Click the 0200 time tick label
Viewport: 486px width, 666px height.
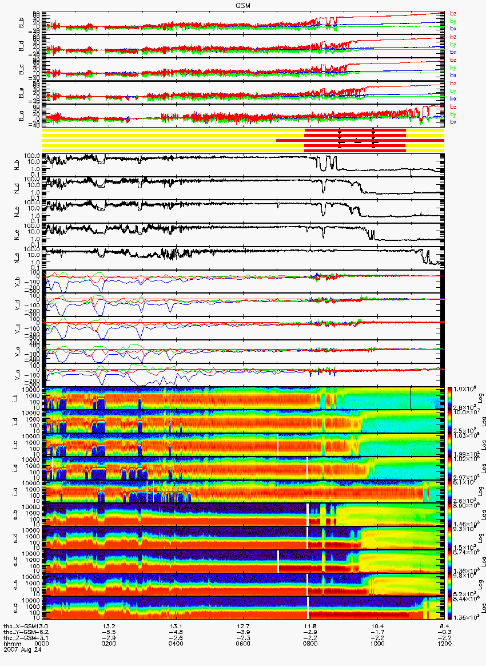(109, 644)
